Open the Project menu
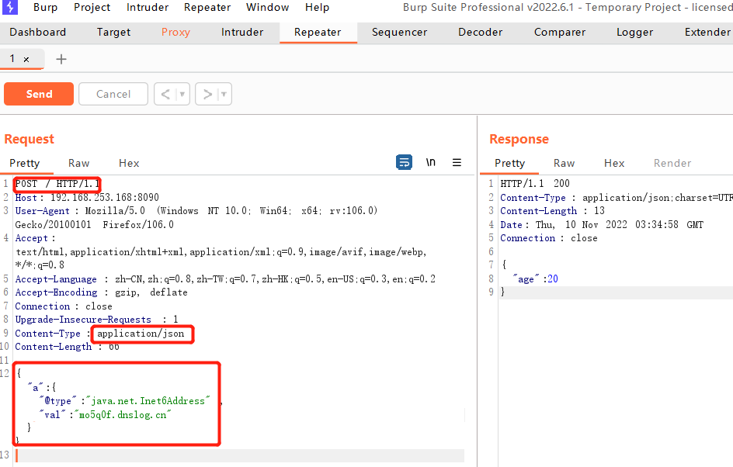This screenshot has width=733, height=467. [92, 8]
